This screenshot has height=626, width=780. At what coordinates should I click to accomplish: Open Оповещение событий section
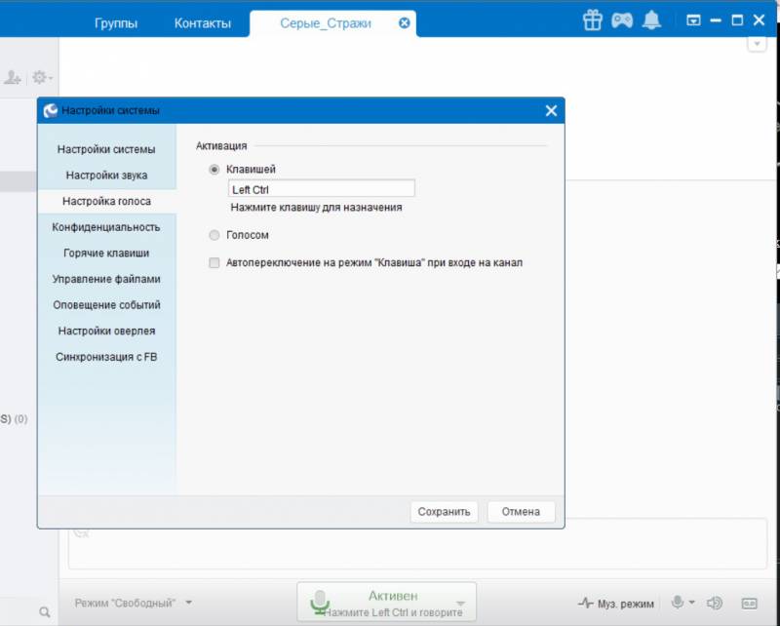pos(106,304)
